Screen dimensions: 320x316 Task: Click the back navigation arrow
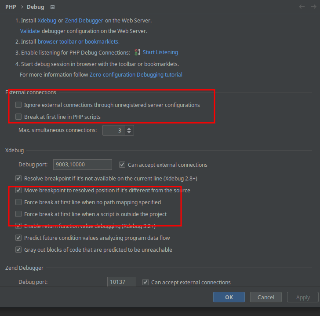[302, 7]
